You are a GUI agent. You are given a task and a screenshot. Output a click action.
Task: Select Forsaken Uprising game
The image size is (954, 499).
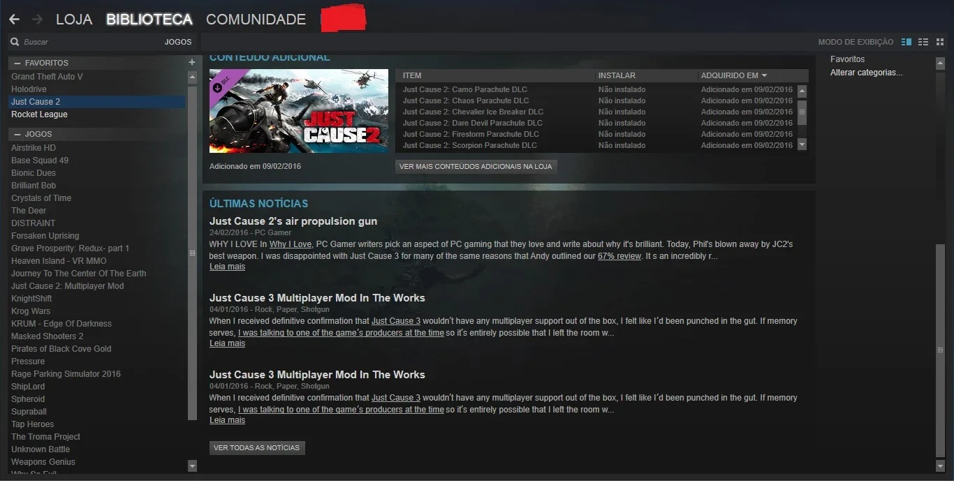coord(45,236)
